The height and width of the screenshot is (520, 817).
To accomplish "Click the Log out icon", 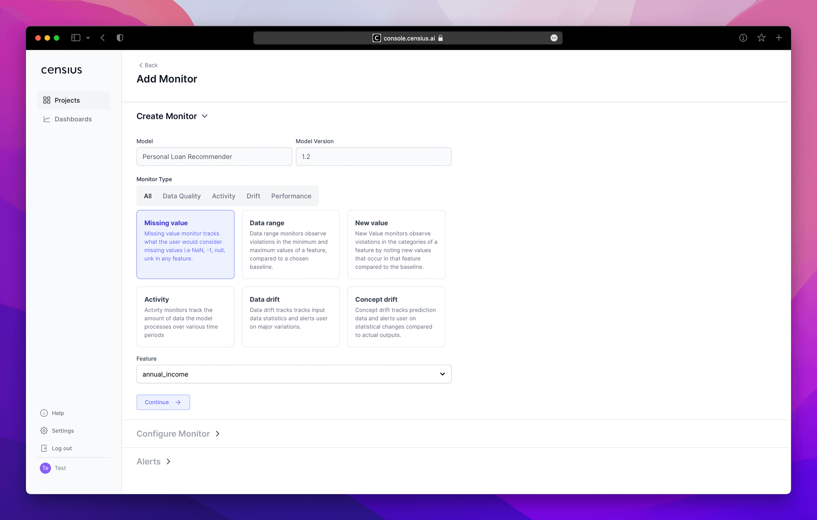I will point(44,448).
